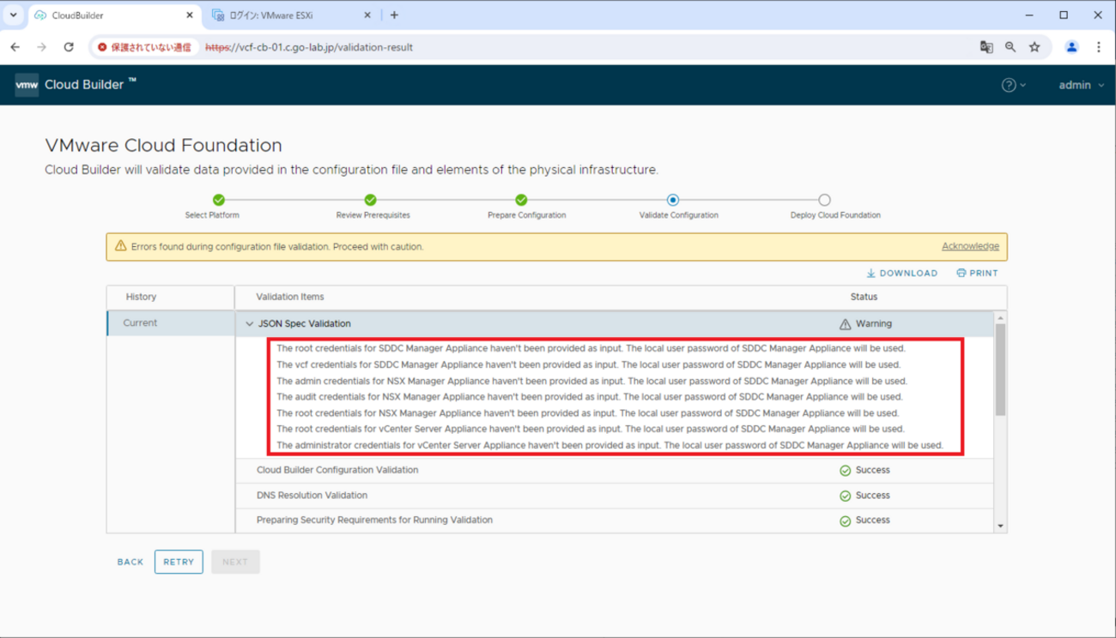Click the Status column header

[864, 297]
